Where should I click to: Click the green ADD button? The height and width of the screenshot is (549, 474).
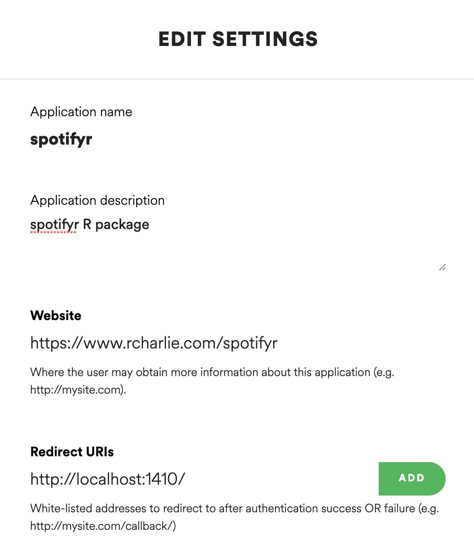click(x=411, y=478)
